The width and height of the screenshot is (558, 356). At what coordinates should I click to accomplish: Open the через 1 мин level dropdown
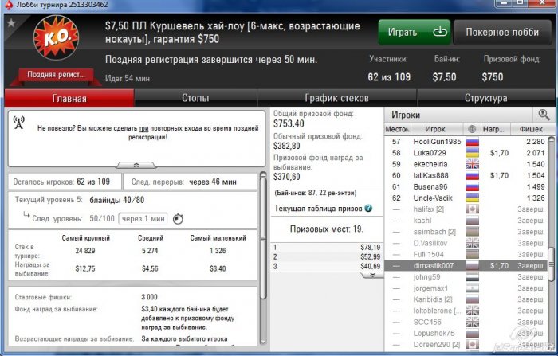pyautogui.click(x=143, y=219)
